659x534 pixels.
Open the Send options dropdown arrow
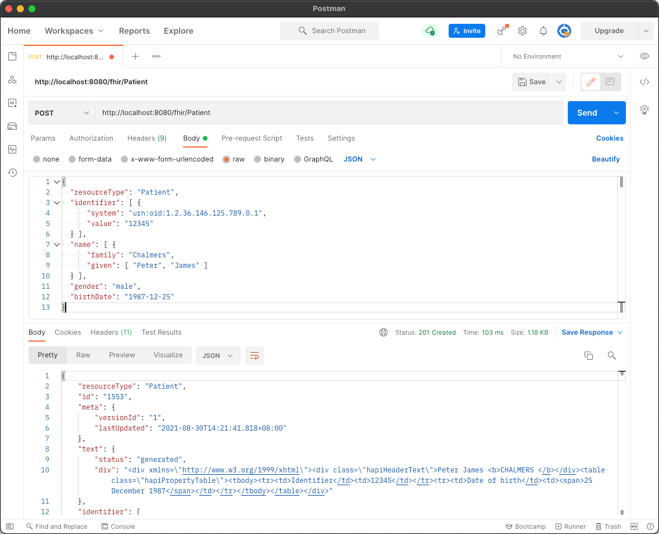[x=617, y=113]
